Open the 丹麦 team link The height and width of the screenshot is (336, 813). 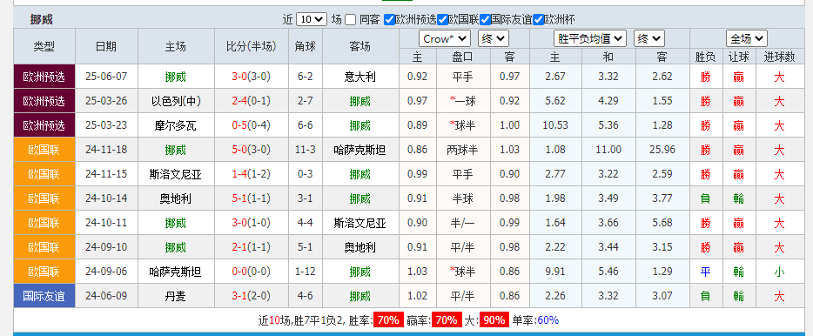(x=176, y=297)
